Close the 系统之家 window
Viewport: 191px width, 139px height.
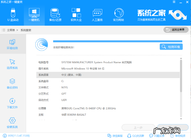(x=187, y=2)
